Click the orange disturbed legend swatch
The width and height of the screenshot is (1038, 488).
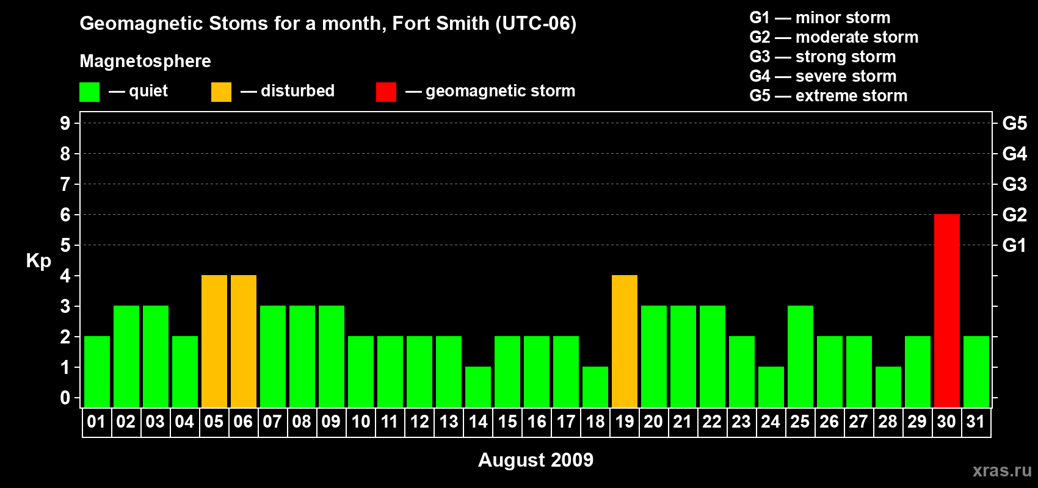(x=221, y=92)
